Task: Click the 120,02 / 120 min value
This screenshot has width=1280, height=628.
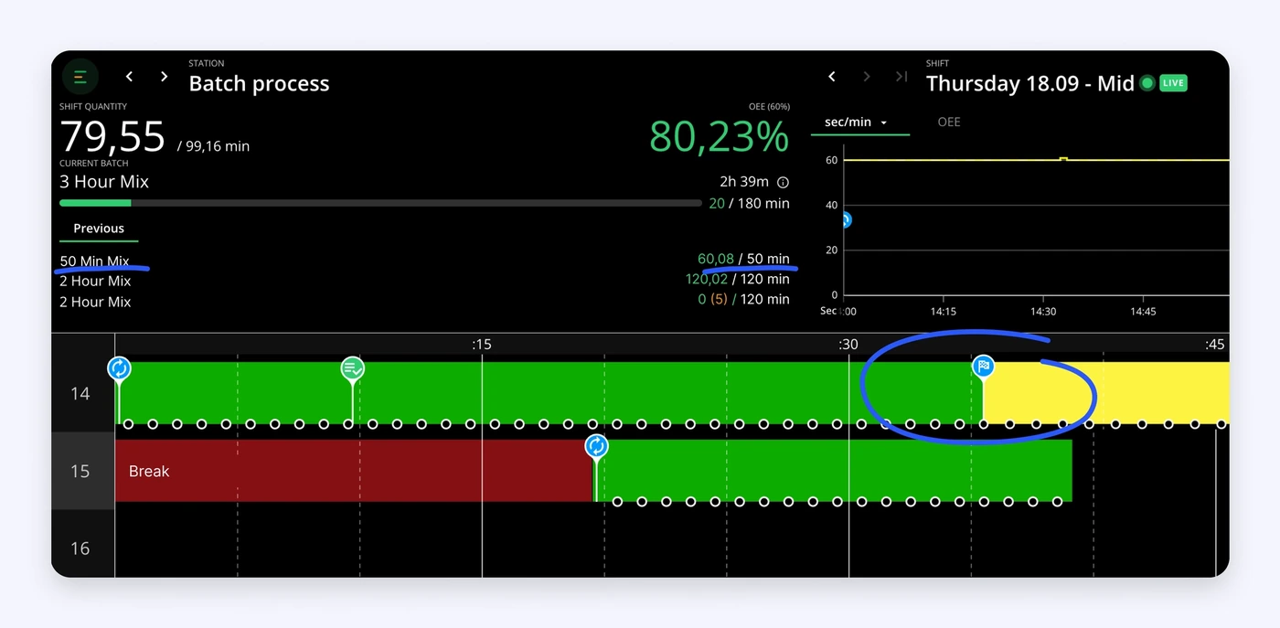Action: click(738, 279)
